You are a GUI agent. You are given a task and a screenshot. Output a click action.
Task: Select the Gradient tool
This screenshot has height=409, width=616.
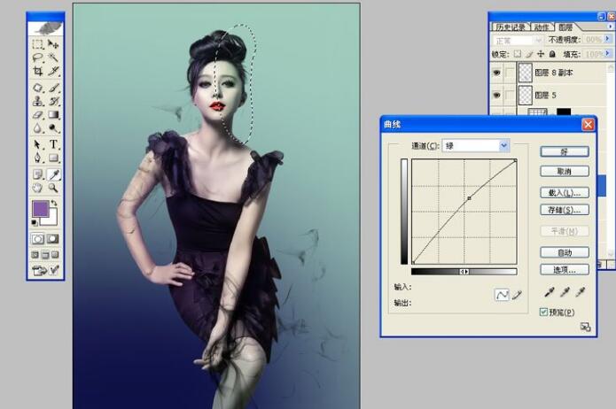coord(53,114)
